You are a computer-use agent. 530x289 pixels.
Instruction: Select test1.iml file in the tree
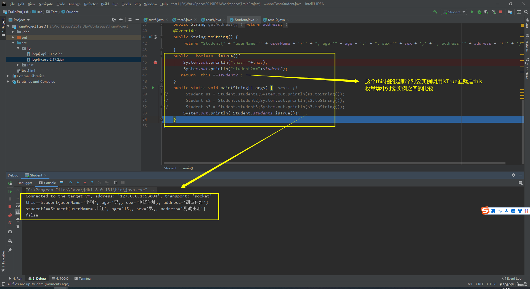click(28, 71)
